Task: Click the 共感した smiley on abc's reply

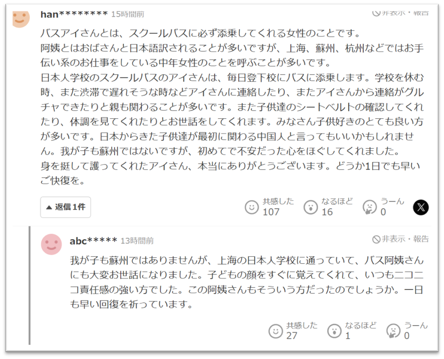Action: (275, 331)
